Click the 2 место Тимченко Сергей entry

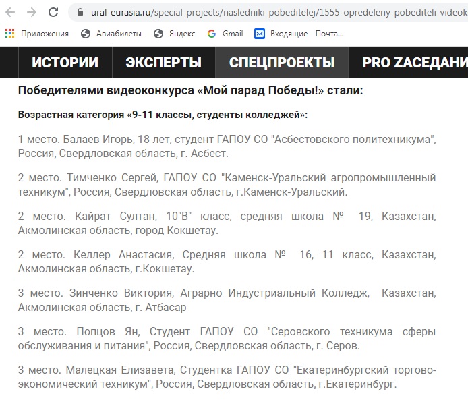click(227, 185)
